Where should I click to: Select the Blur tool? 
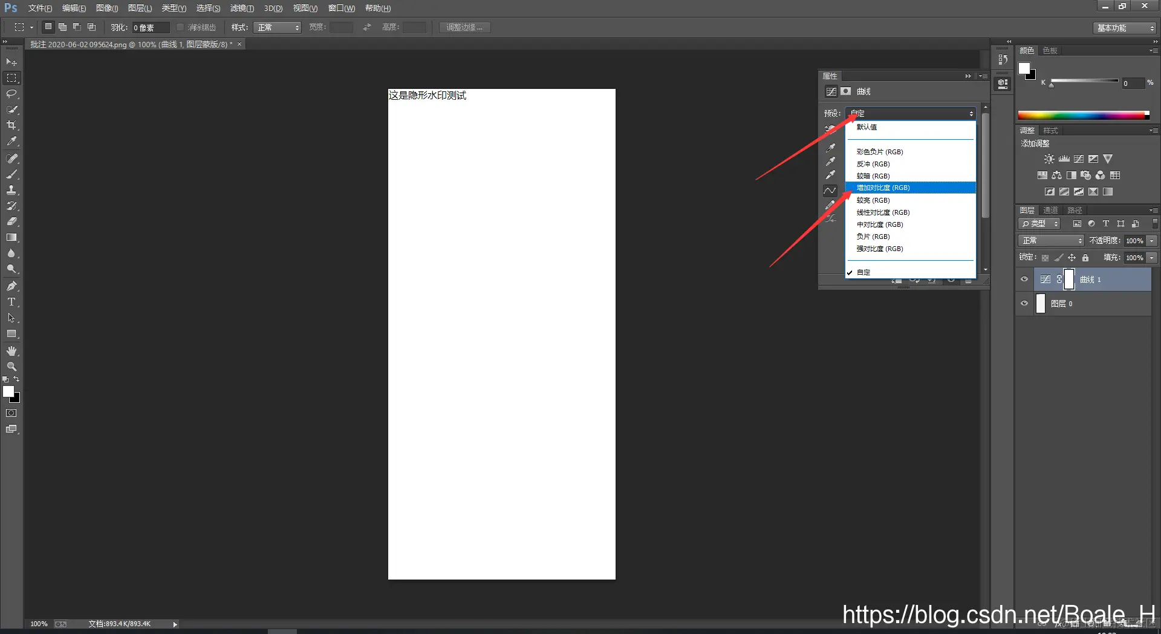[11, 253]
